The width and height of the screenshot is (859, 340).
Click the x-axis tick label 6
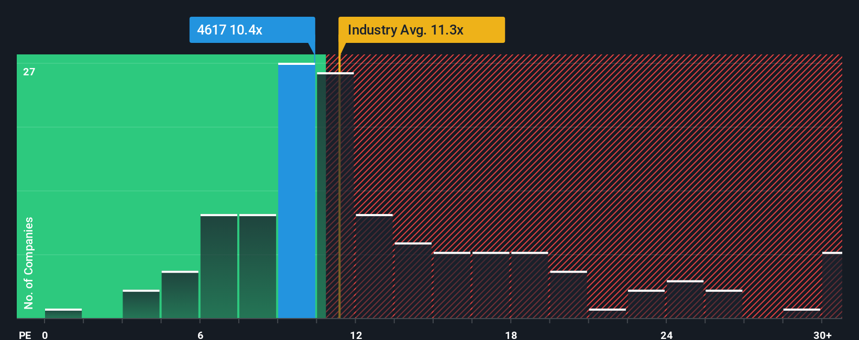click(201, 335)
